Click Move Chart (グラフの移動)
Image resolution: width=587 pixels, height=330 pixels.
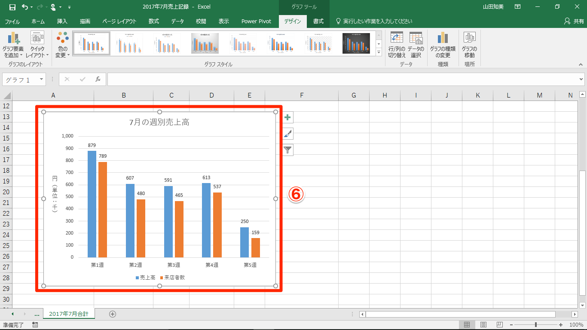tap(469, 45)
